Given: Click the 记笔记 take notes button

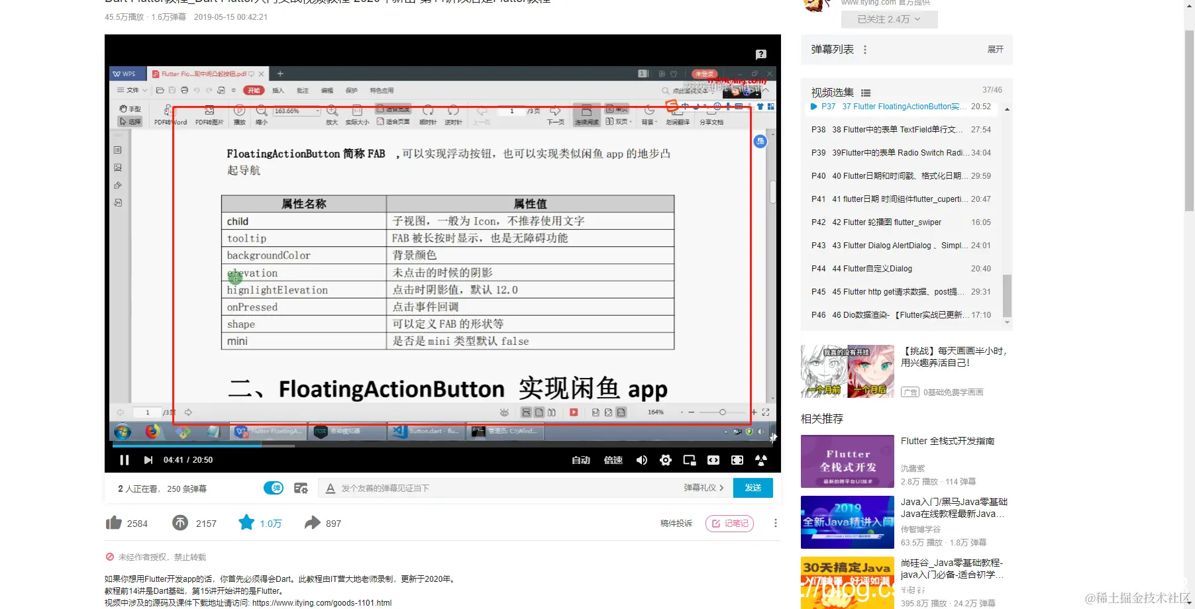Looking at the screenshot, I should 730,523.
